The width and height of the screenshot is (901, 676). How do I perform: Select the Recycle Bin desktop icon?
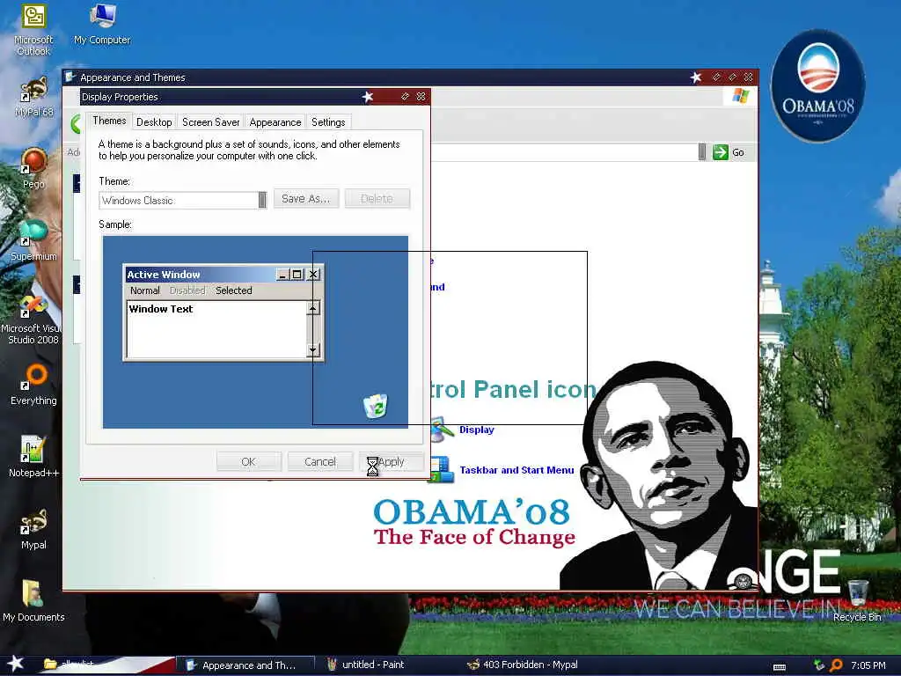pos(857,601)
